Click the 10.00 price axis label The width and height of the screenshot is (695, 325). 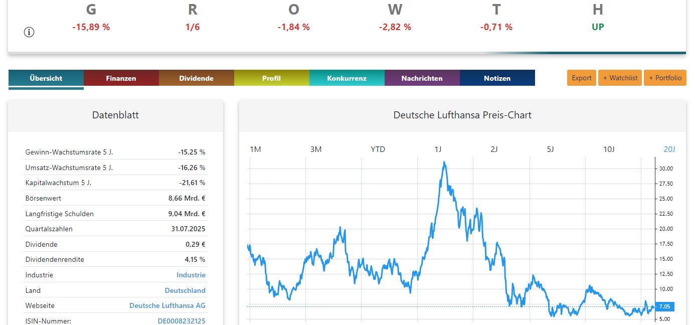(666, 289)
